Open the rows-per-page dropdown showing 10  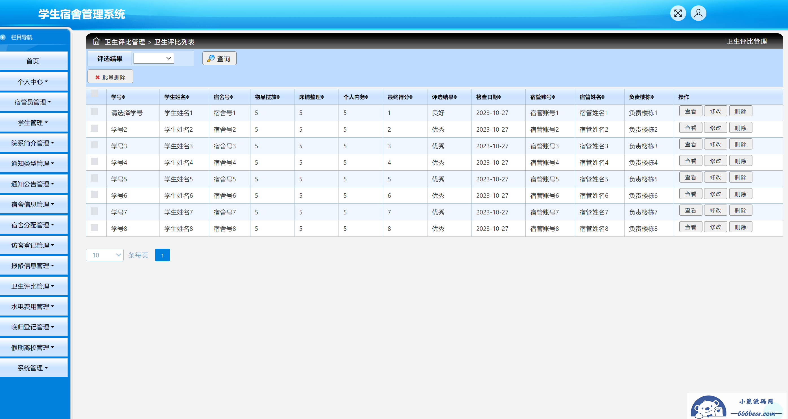click(x=105, y=255)
